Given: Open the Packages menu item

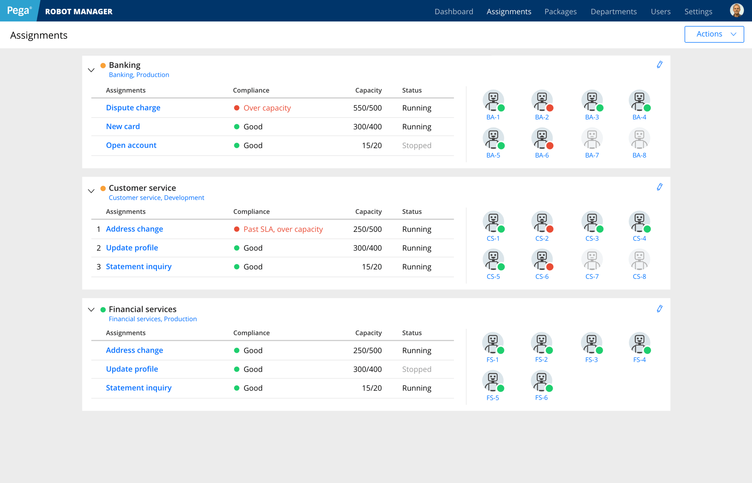Looking at the screenshot, I should point(560,12).
